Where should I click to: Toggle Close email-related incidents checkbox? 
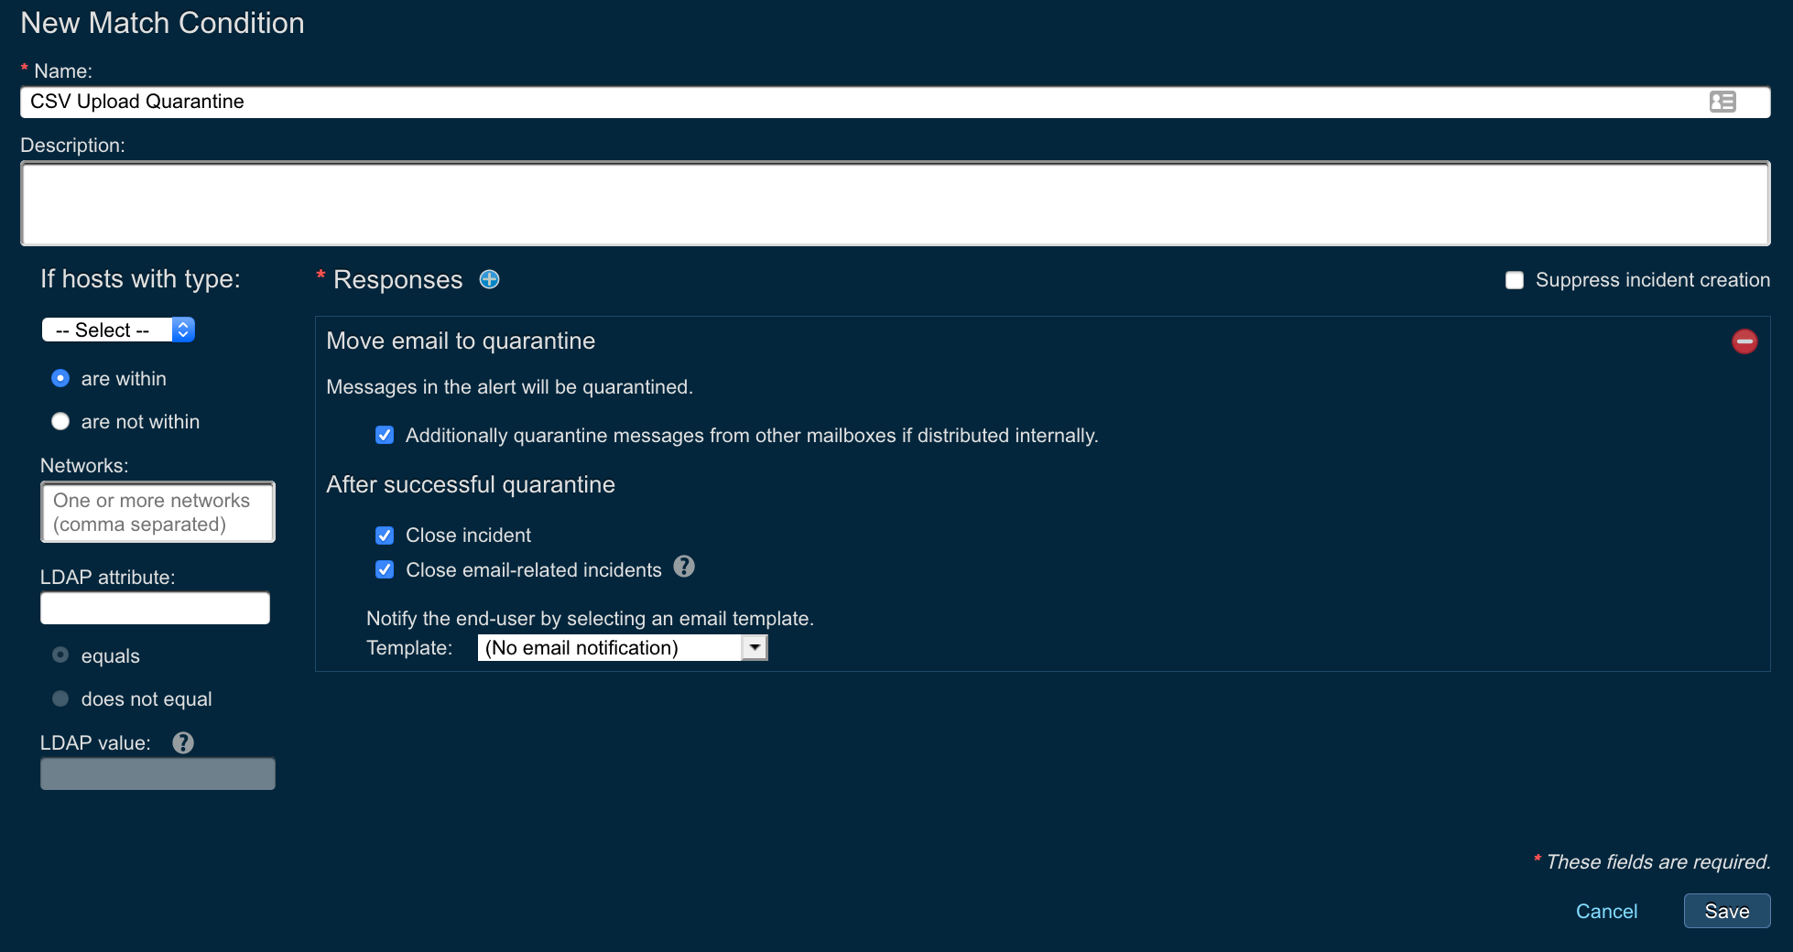(385, 570)
